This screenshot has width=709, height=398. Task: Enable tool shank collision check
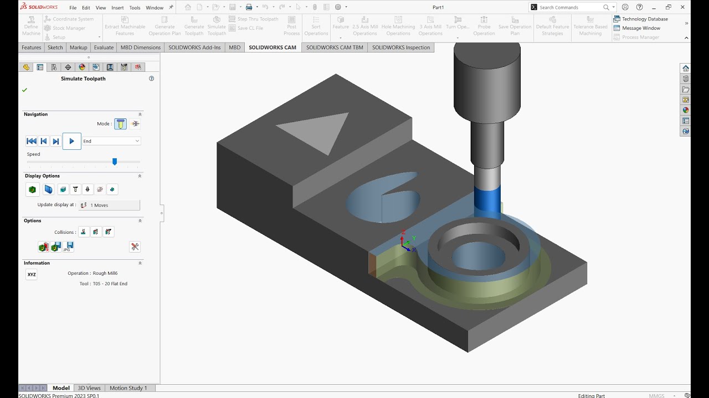(x=96, y=232)
